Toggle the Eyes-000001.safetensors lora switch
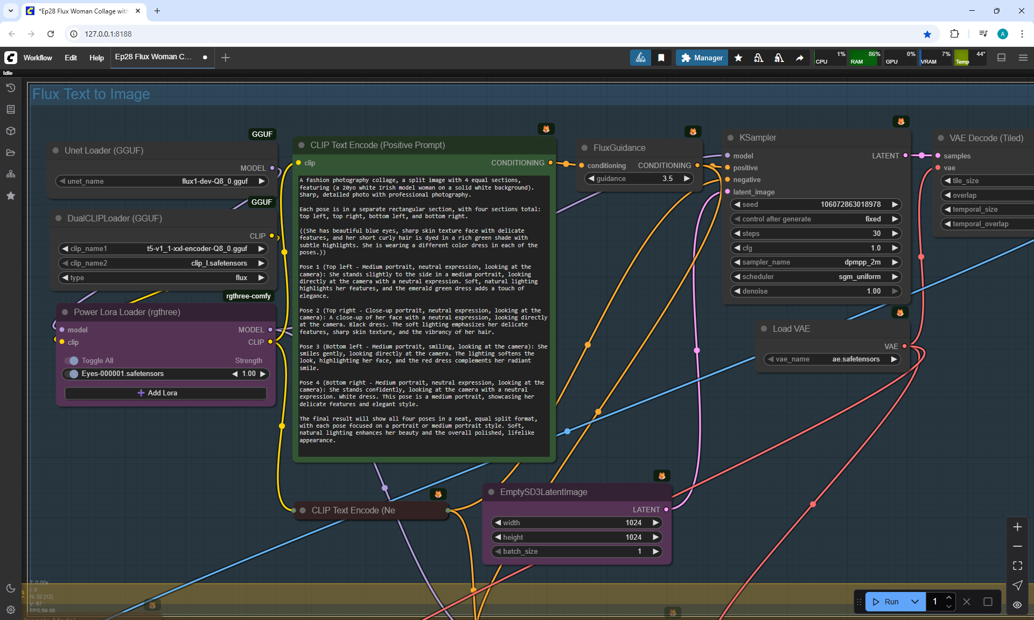 [x=72, y=374]
